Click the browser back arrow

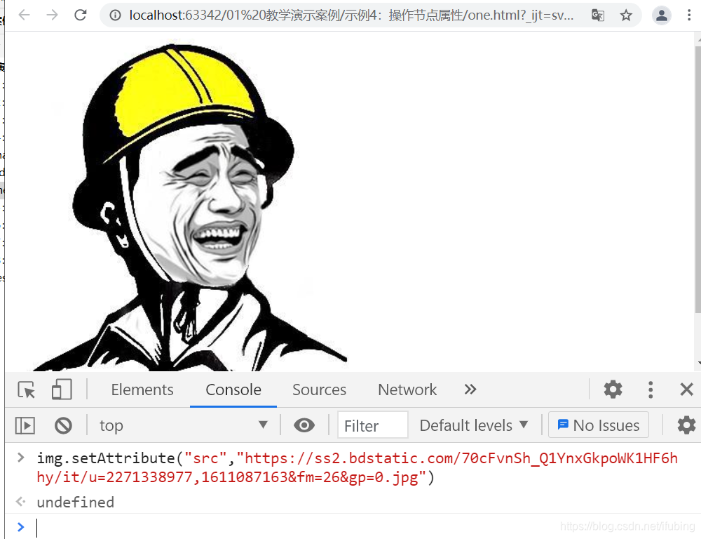[x=24, y=15]
